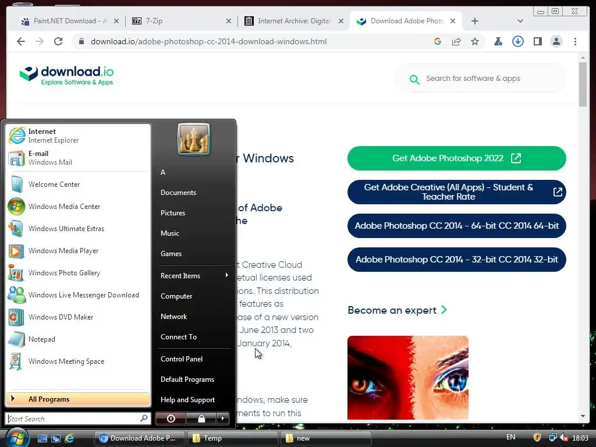Screen dimensions: 596x447
Task: Open the tab search dropdown chevron
Action: (520, 21)
